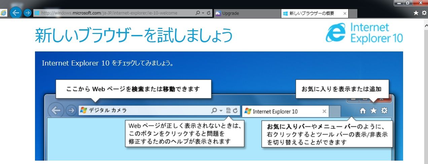
Task: Minimize the browser window
Action: pyautogui.click(x=399, y=3)
